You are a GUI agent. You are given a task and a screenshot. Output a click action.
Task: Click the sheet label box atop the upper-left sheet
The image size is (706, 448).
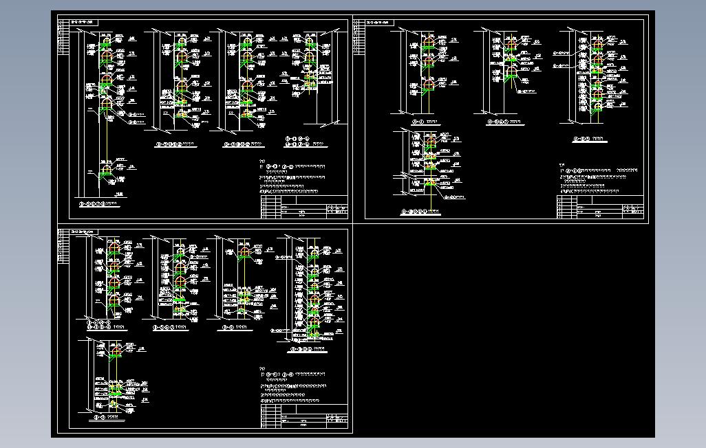click(x=84, y=22)
